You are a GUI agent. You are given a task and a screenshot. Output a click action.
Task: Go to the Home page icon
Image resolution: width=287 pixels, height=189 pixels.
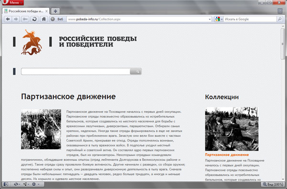coord(44,19)
